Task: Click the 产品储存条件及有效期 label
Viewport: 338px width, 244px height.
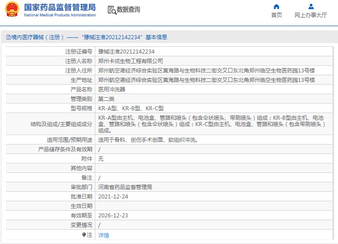Action: click(65, 149)
